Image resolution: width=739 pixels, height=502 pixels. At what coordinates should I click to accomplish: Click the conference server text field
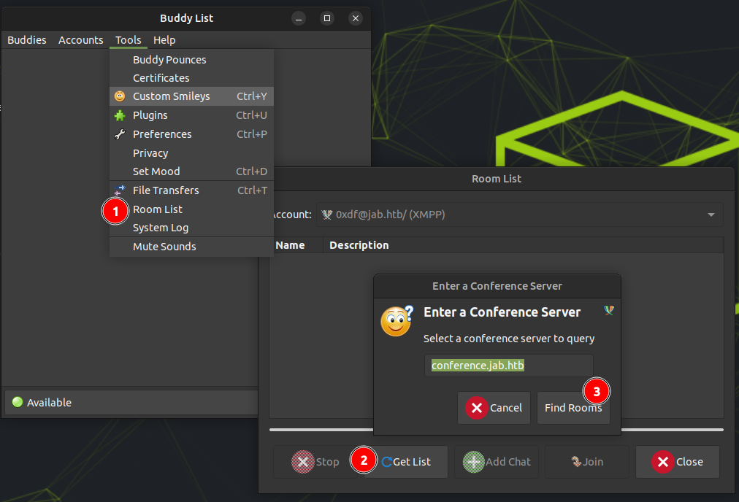[x=508, y=366]
